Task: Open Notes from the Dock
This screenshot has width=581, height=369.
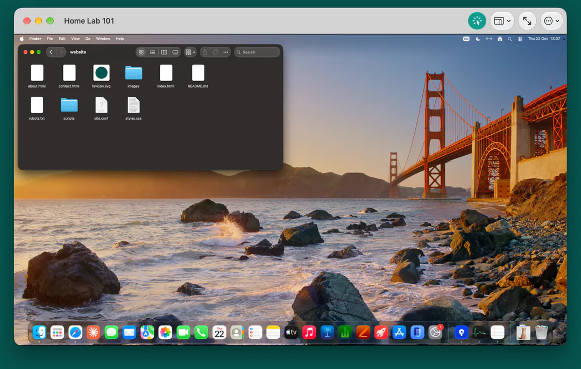Action: tap(273, 332)
